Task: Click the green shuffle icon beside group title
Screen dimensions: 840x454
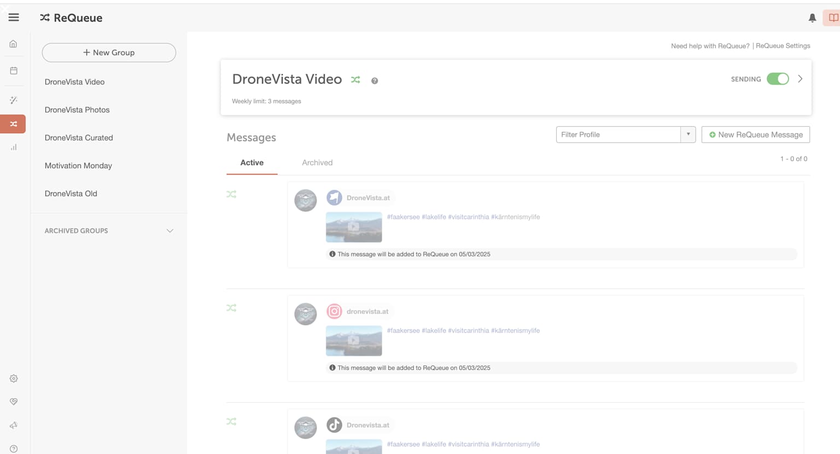Action: [355, 80]
